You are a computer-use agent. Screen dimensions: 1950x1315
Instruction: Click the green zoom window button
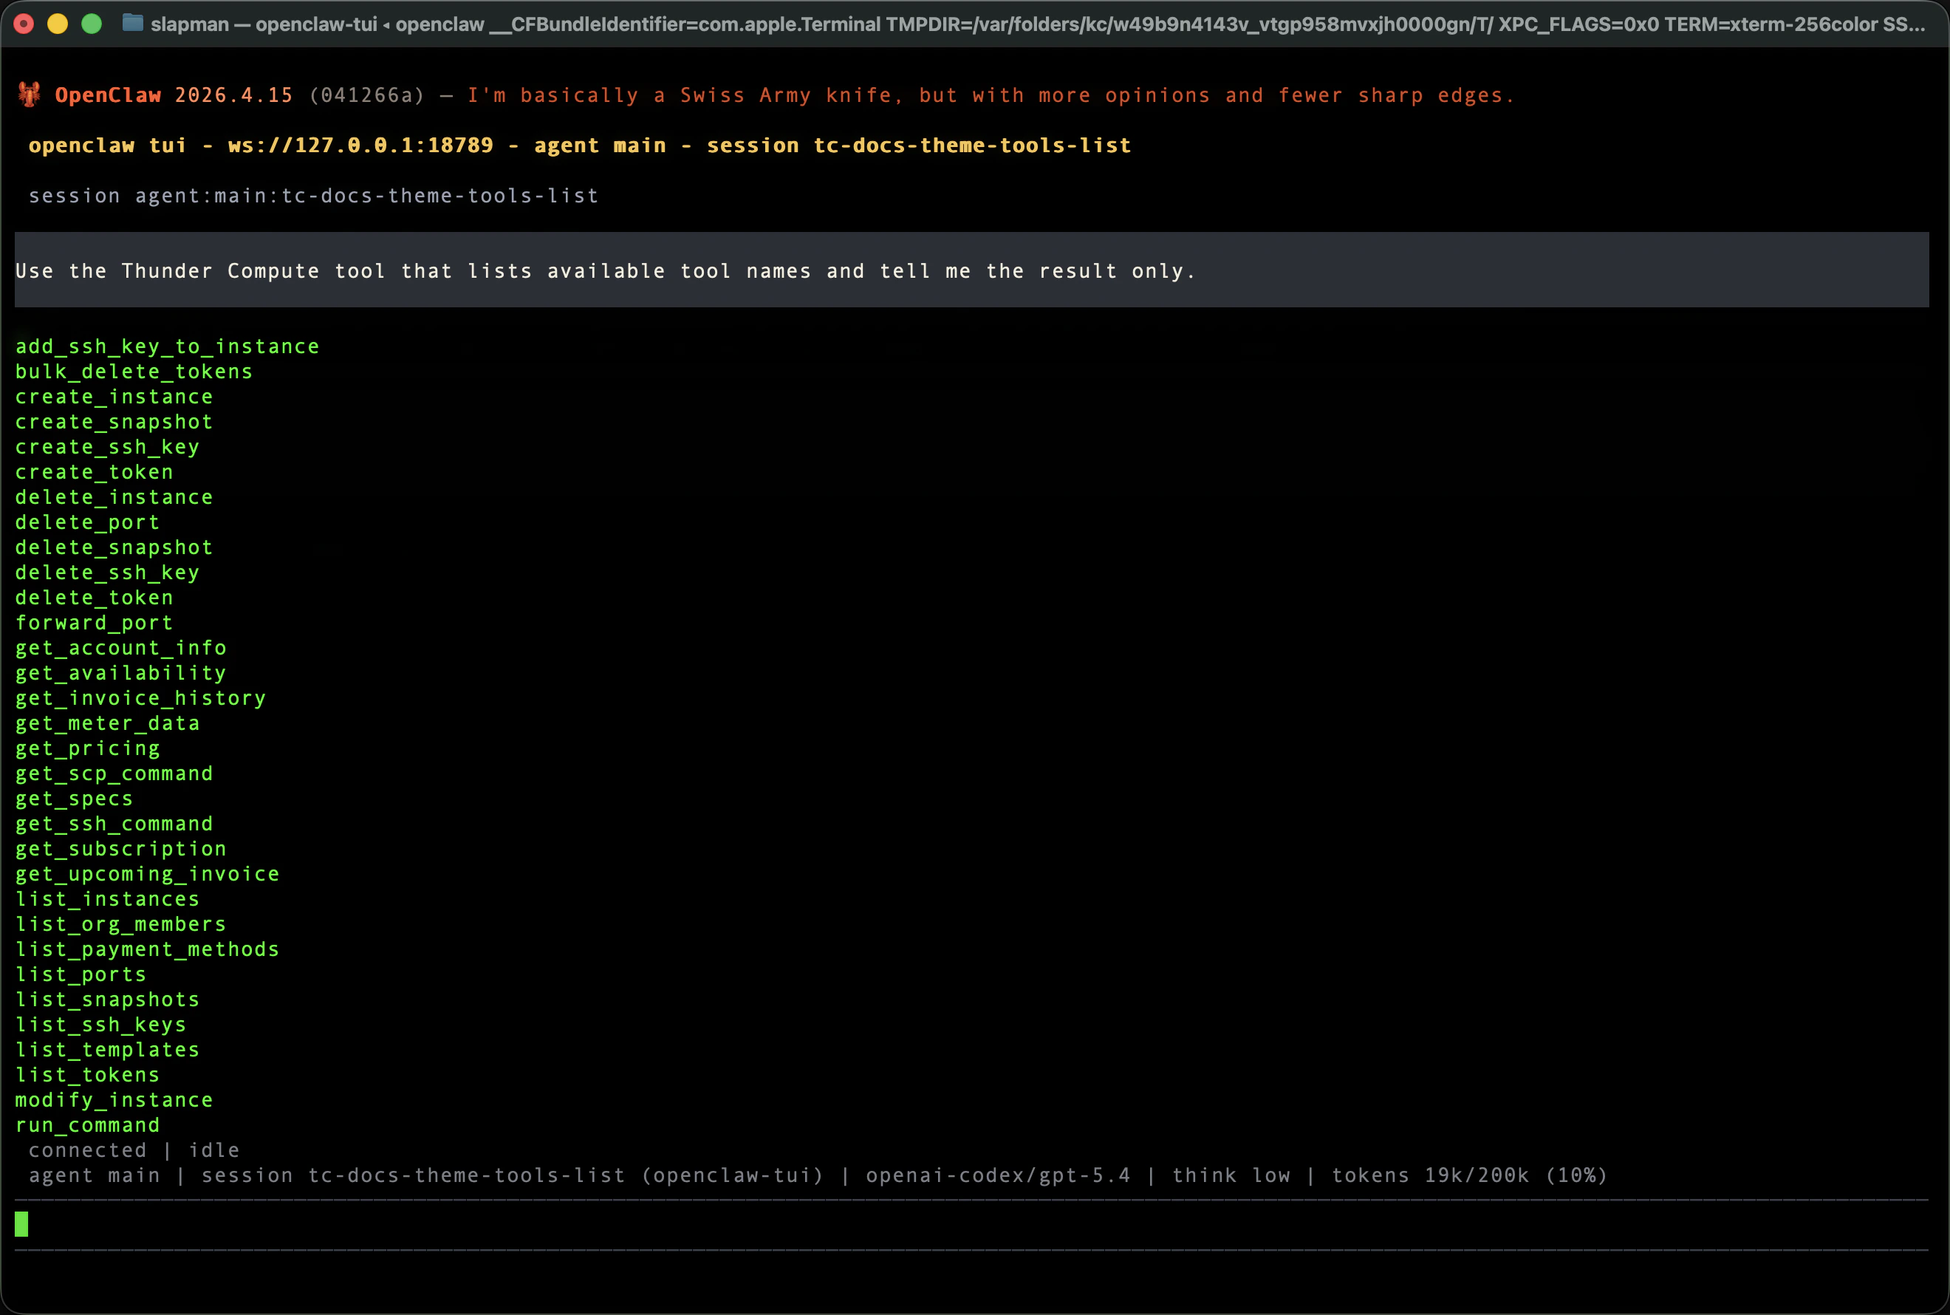[x=92, y=24]
